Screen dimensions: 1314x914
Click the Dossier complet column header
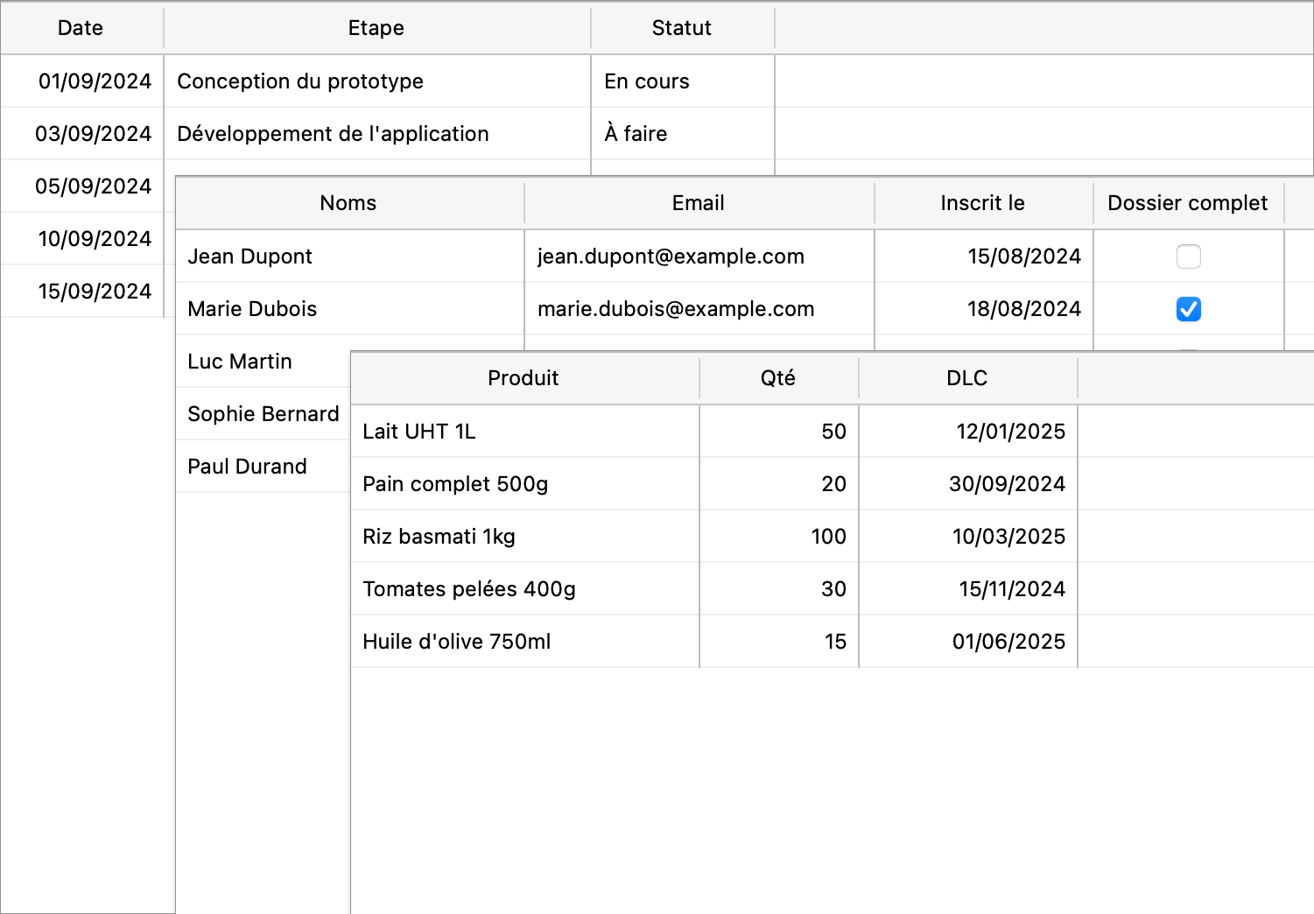[x=1187, y=203]
